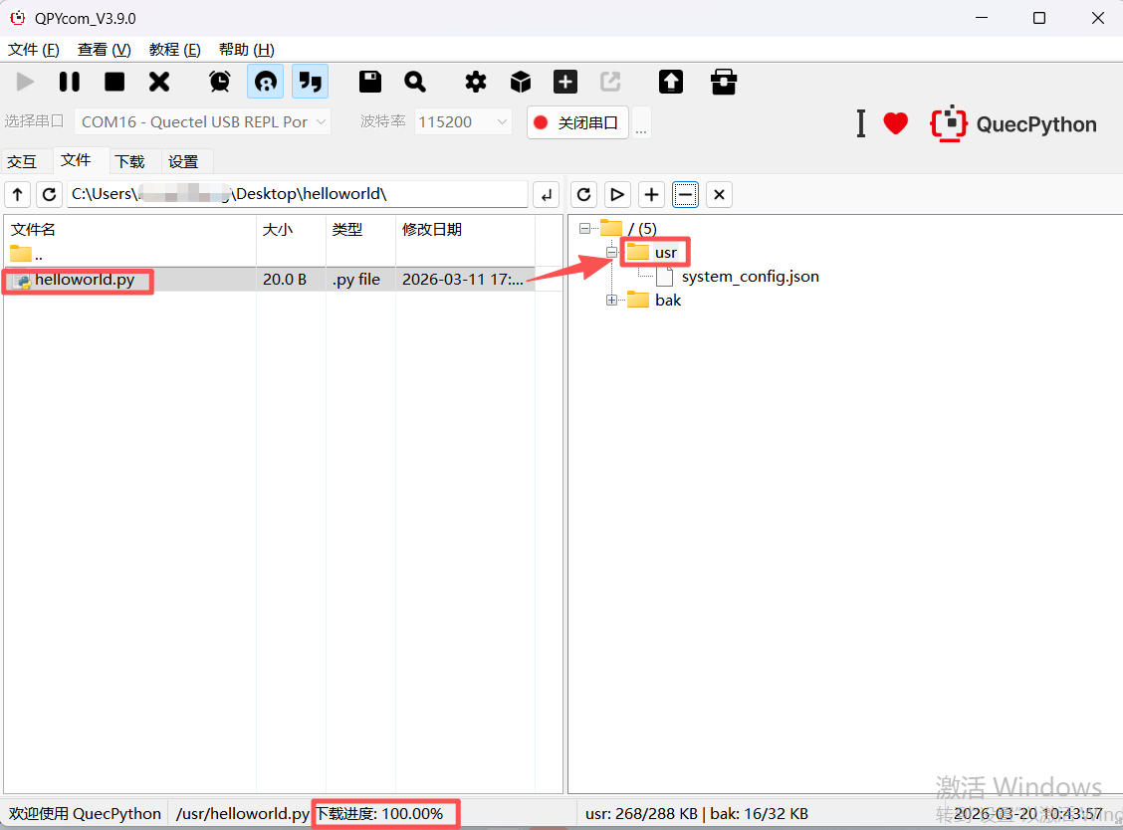Toggle the quotation marks toolbar button
1123x830 pixels.
(311, 82)
